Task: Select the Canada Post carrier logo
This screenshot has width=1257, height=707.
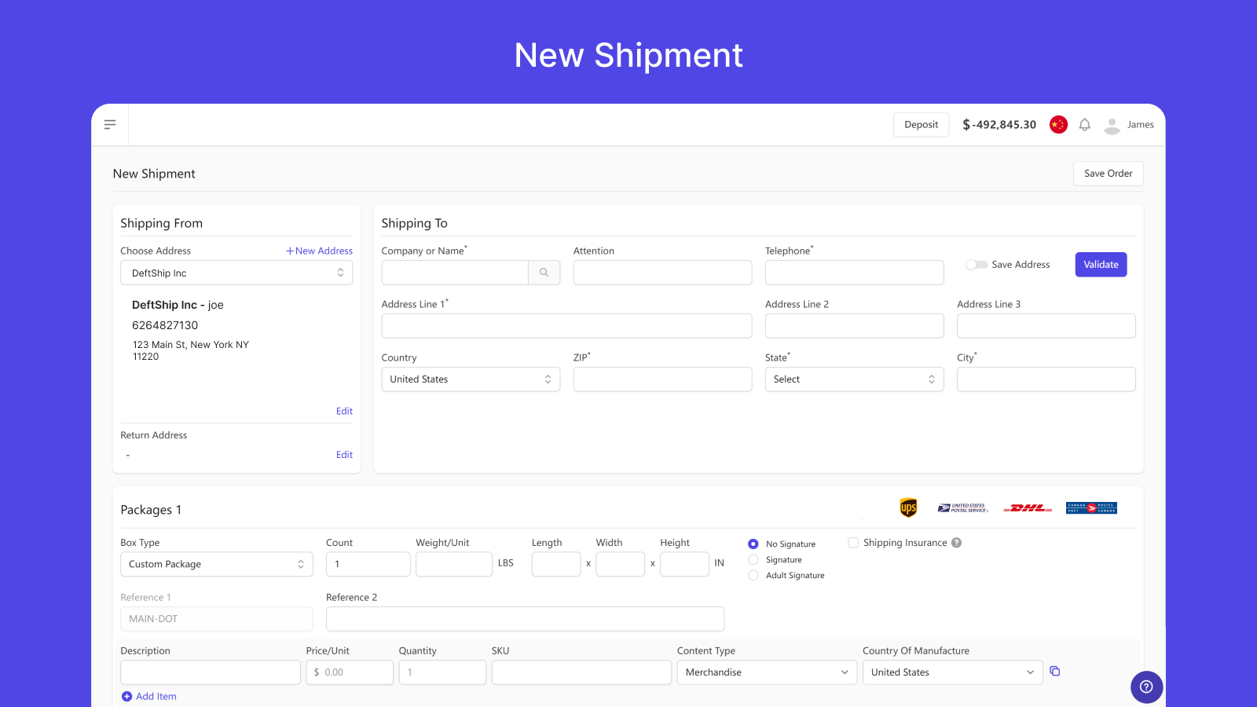Action: coord(1091,508)
